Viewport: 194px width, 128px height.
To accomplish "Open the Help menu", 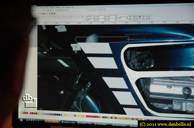I will pyautogui.click(x=72, y=7).
